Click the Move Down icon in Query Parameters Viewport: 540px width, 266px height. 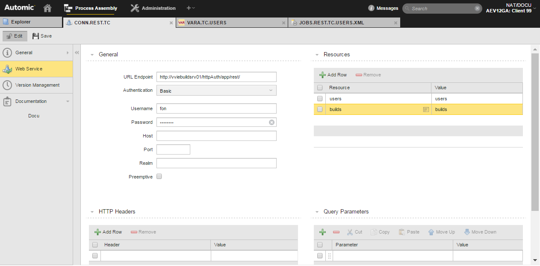point(468,232)
